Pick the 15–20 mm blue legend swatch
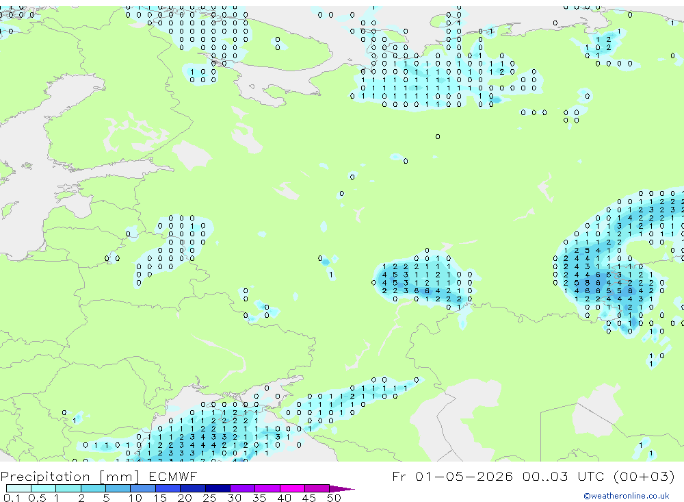 pyautogui.click(x=168, y=488)
